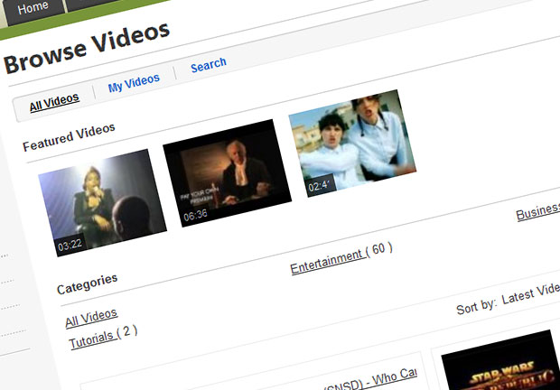This screenshot has width=560, height=390.
Task: Open the featured video of two people in blue shirts
Action: tap(352, 143)
